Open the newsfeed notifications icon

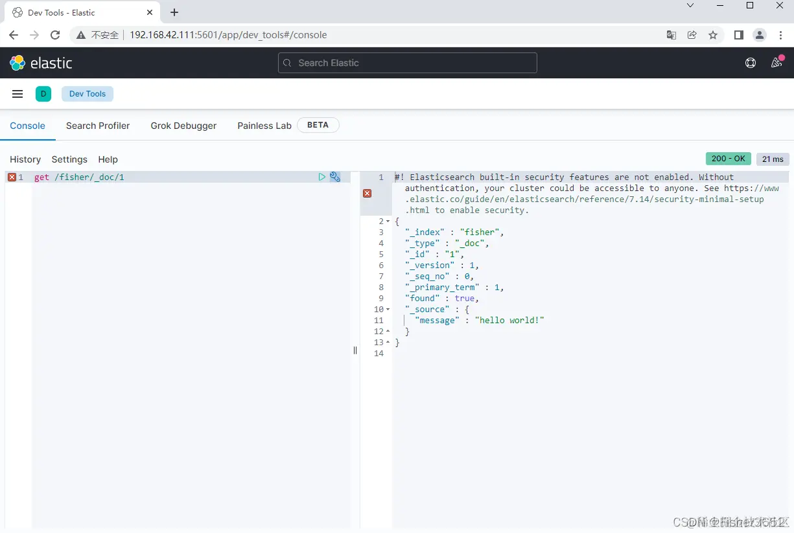coord(776,63)
